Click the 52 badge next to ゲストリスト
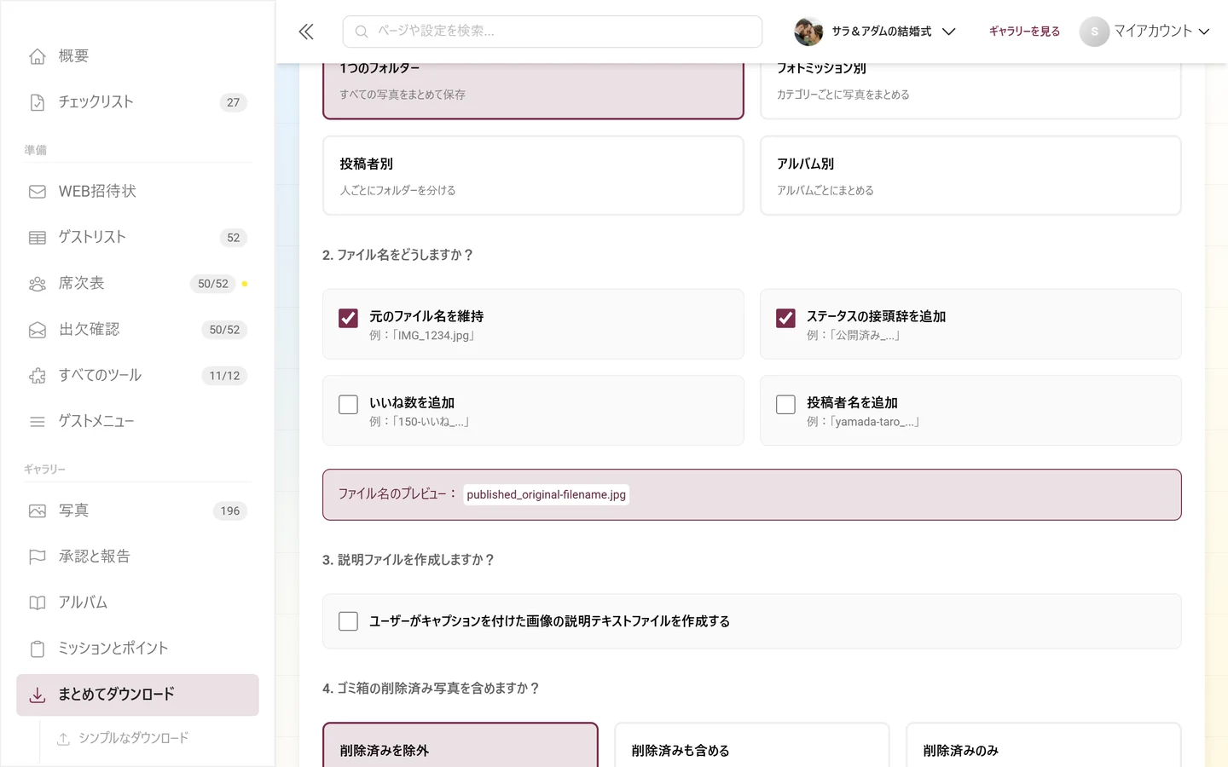This screenshot has height=767, width=1228. (233, 238)
